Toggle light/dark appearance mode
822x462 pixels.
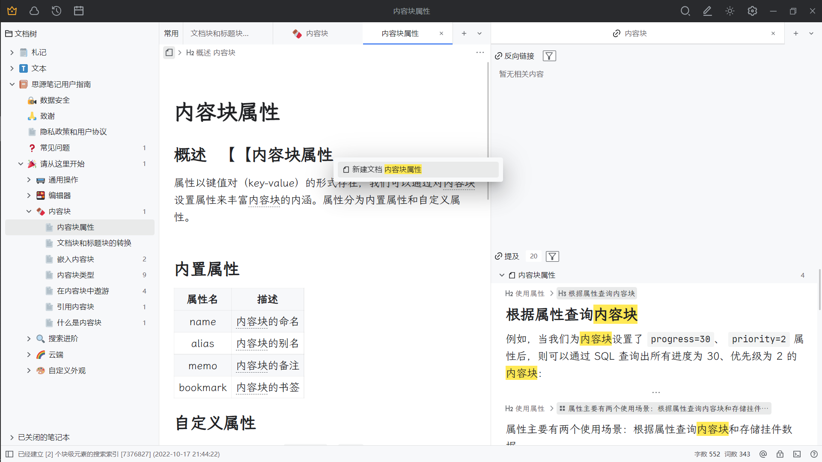730,11
